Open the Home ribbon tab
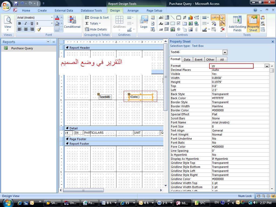Viewport: 276px width, 207px height. pyautogui.click(x=26, y=11)
